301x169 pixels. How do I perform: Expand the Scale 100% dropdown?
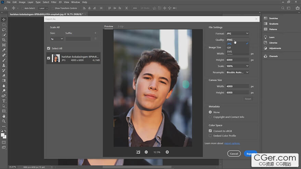237,66
